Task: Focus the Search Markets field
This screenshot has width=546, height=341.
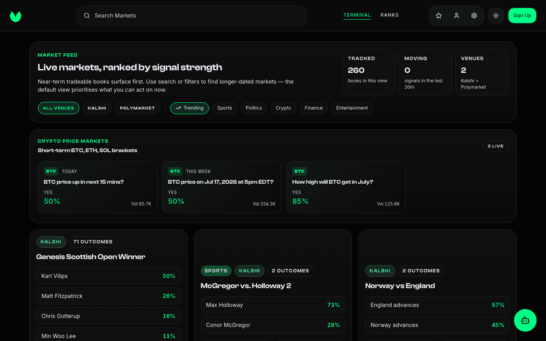Action: (192, 16)
